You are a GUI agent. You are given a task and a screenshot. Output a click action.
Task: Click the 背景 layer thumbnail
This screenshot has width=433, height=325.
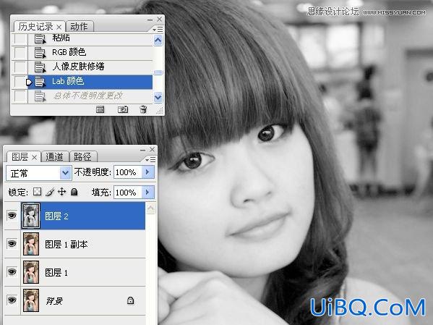tap(31, 300)
